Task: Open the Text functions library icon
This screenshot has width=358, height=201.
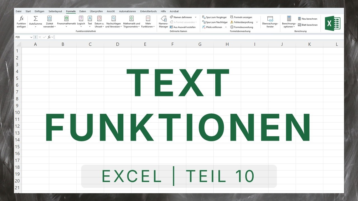Action: [90, 18]
